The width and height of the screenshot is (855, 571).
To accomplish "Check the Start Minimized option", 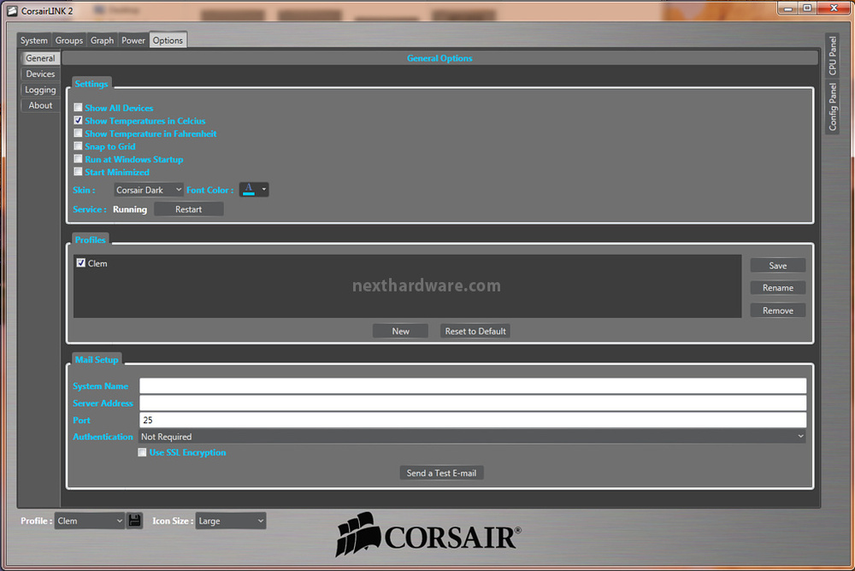I will coord(78,172).
